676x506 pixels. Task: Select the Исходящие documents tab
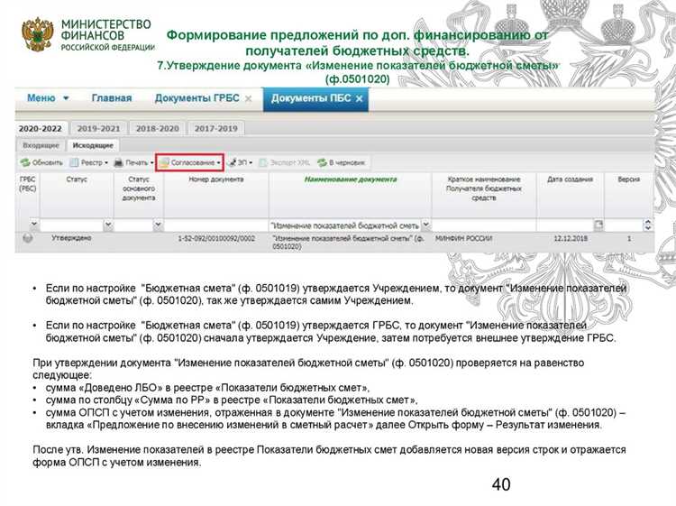pyautogui.click(x=93, y=145)
